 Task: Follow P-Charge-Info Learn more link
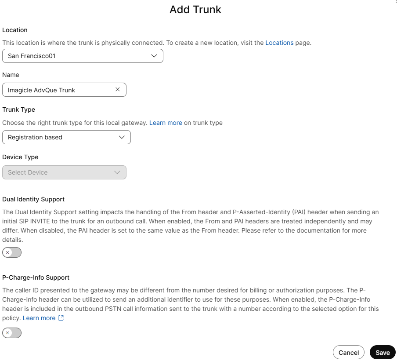(39, 318)
